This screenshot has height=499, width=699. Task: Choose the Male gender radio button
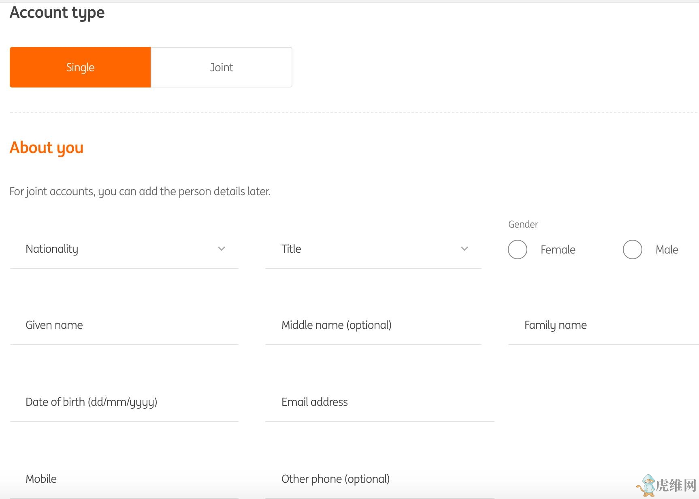point(633,249)
